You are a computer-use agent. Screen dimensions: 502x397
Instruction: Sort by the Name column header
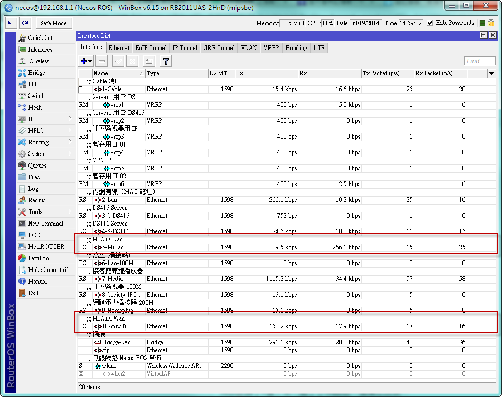119,73
